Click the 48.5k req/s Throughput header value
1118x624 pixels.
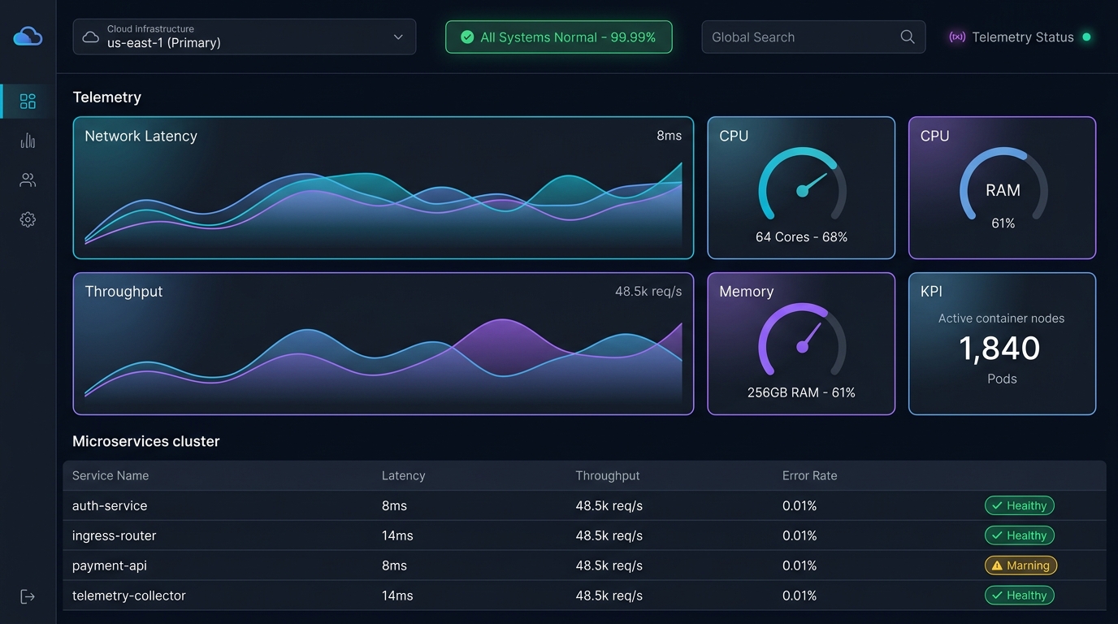(648, 292)
